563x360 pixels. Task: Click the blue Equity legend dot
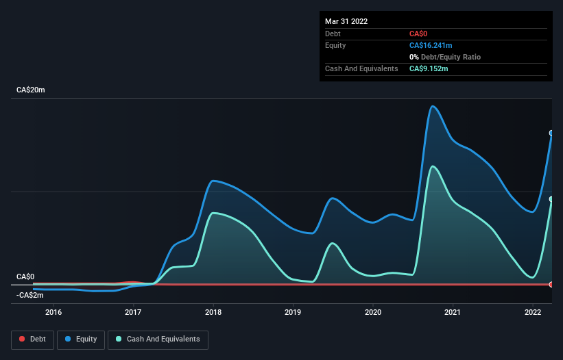pos(68,339)
